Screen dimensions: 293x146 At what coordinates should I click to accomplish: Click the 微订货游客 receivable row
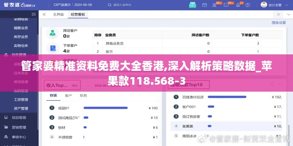point(226,116)
